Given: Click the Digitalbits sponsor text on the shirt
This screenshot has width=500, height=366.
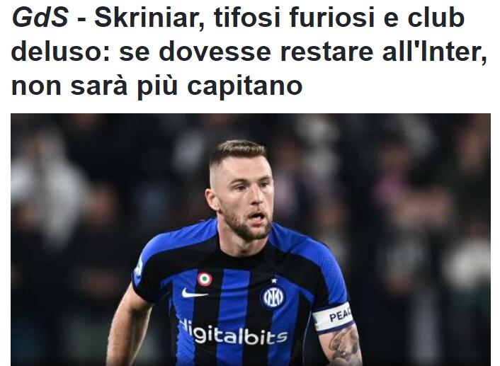Looking at the screenshot, I should tap(234, 333).
